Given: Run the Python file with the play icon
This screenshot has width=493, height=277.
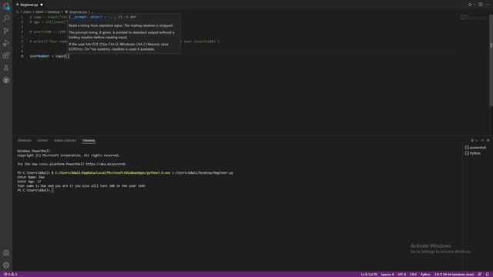Looking at the screenshot, I should (x=470, y=5).
